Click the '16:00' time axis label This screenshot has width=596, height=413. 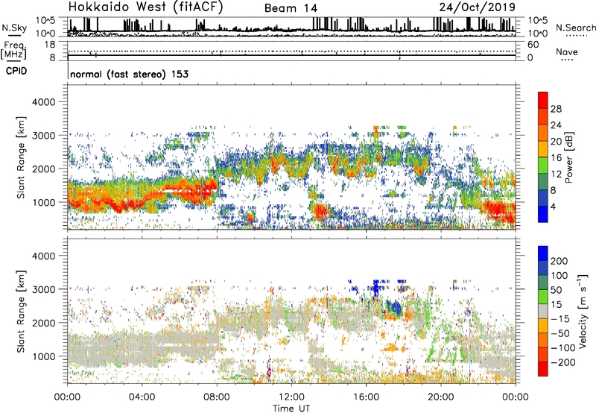click(366, 397)
